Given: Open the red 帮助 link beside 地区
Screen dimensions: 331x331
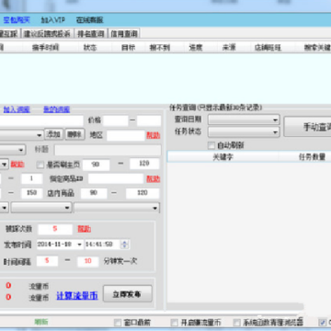Looking at the screenshot, I should pos(154,135).
